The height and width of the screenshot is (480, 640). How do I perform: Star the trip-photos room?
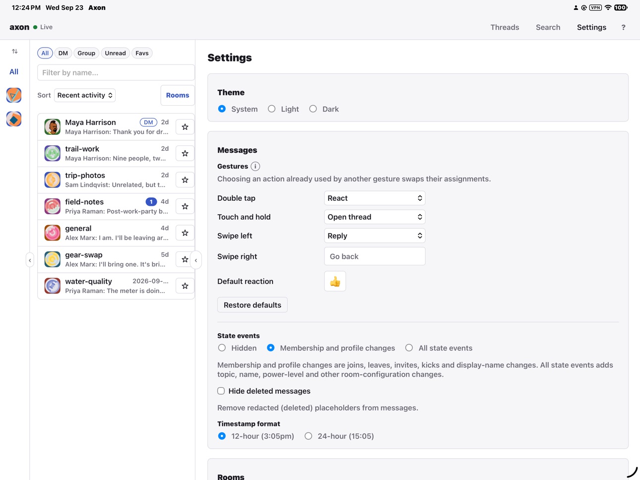[x=185, y=180]
